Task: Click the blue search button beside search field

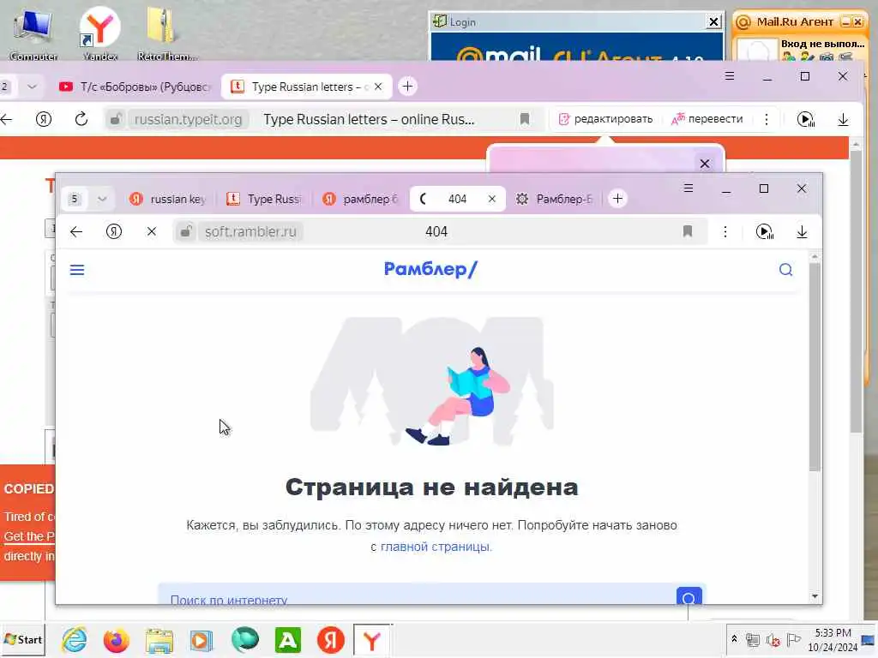Action: [x=689, y=596]
